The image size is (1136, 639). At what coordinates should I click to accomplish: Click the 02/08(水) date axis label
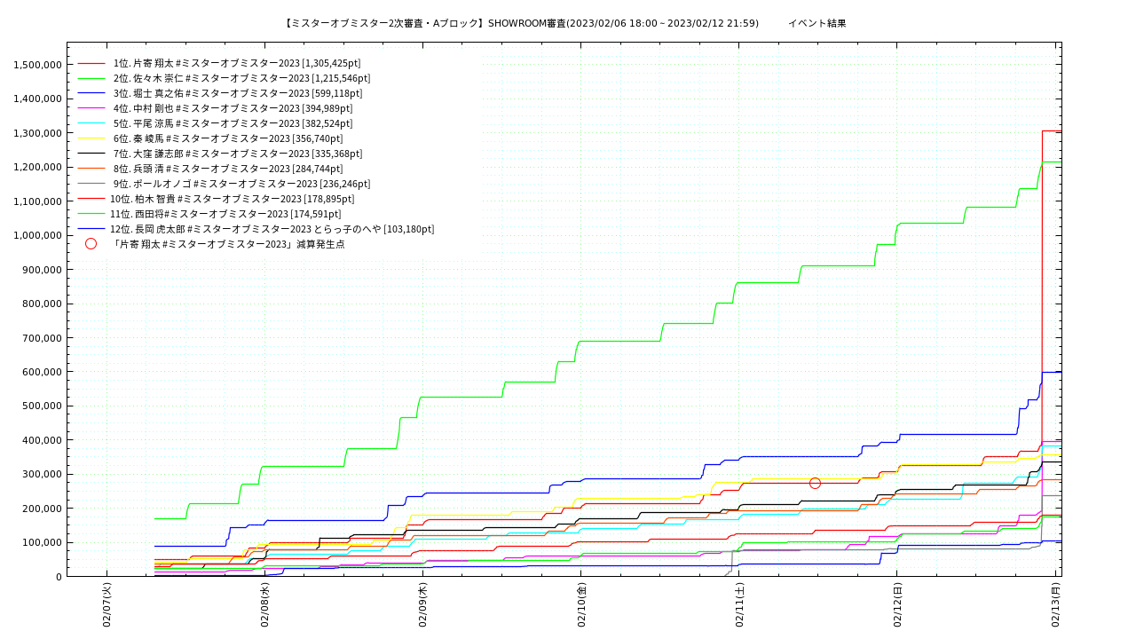pos(265,605)
